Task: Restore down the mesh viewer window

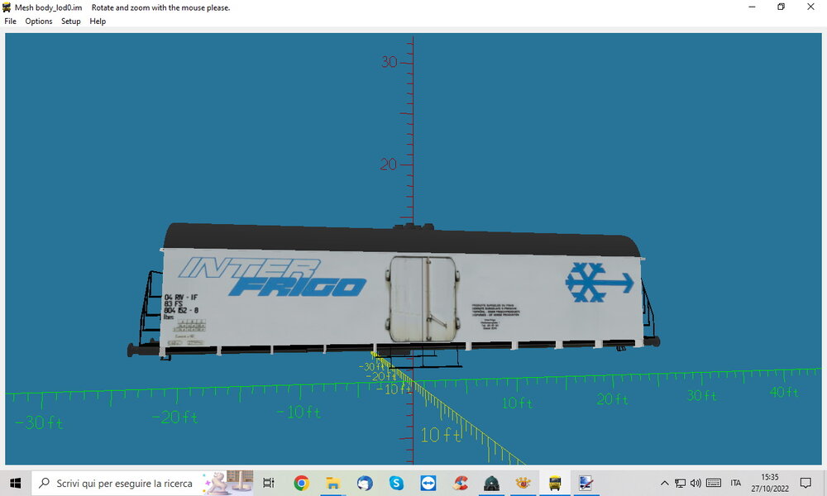Action: [782, 7]
